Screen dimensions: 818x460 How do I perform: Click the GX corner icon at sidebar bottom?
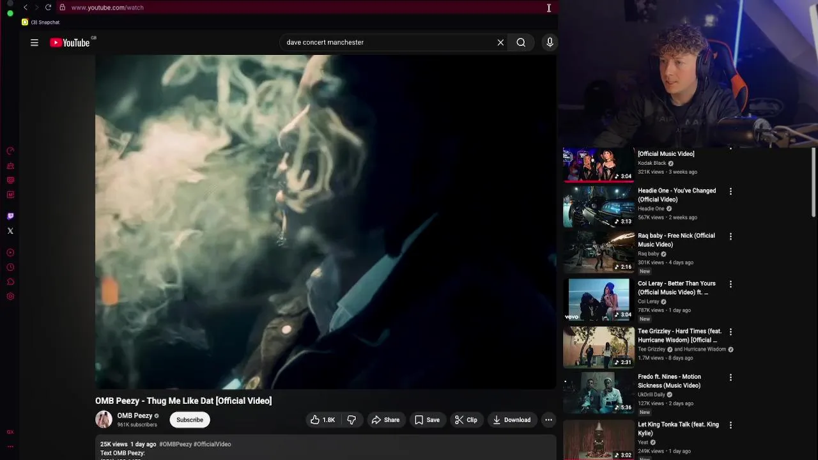point(10,433)
